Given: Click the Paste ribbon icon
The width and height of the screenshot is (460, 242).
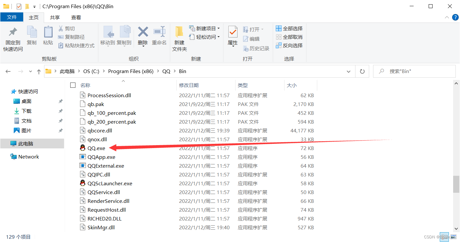Looking at the screenshot, I should [48, 32].
